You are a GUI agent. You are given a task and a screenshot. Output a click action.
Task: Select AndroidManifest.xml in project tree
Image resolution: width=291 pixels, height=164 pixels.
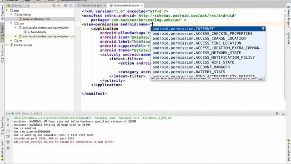(36, 19)
